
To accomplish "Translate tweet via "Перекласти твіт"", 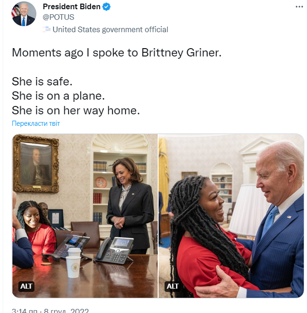I will coord(36,124).
